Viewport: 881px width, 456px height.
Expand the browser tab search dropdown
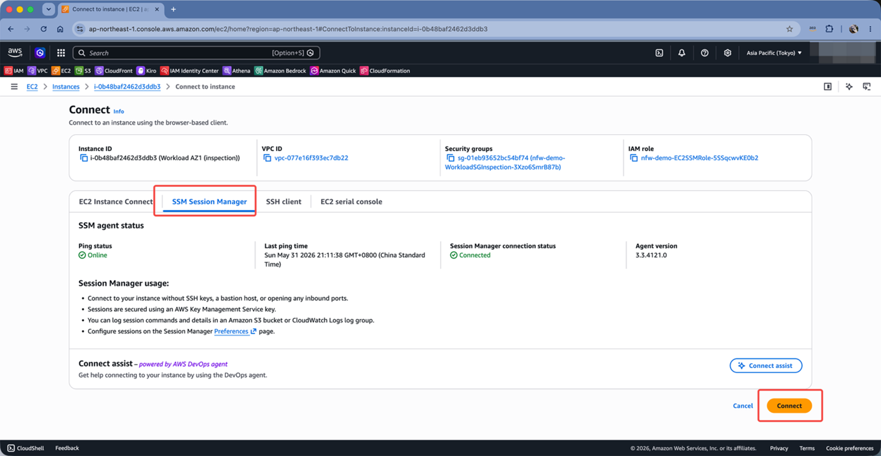click(48, 9)
